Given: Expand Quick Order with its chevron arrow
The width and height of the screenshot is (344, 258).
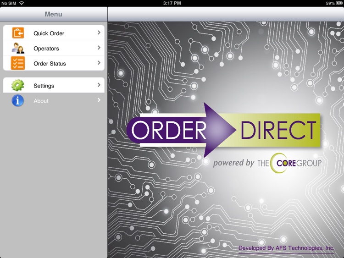Looking at the screenshot, I should click(x=99, y=33).
